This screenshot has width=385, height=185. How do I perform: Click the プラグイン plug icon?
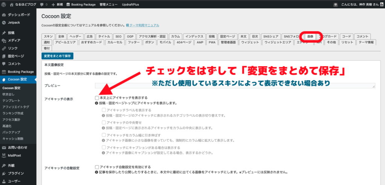pyautogui.click(x=4, y=173)
